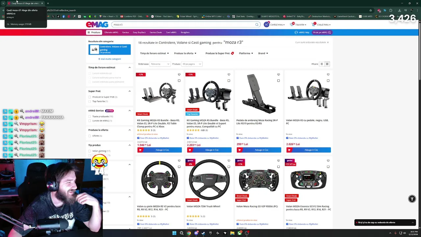421x237 pixels.
Task: Open Genius Deals nav item
Action: (156, 32)
